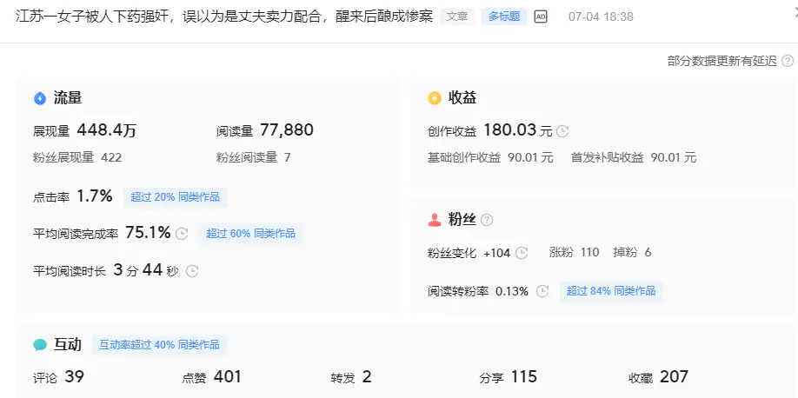Click the clock icon beside 阅读转粉率 0.13%
798x398 pixels.
pyautogui.click(x=543, y=291)
